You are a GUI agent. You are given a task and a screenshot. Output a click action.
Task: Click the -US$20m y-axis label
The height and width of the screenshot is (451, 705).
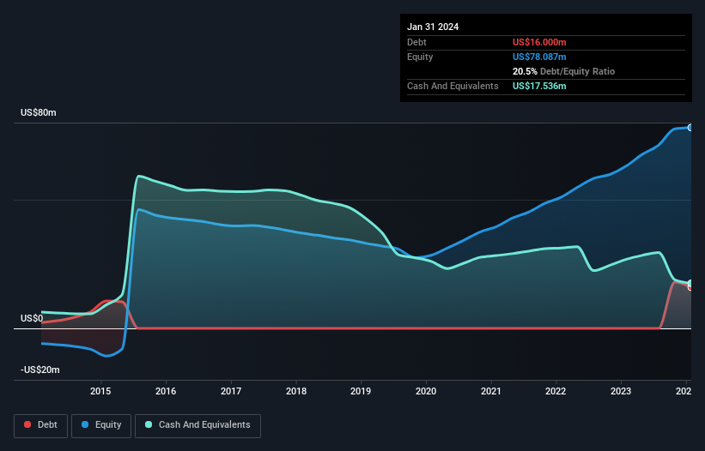click(40, 370)
